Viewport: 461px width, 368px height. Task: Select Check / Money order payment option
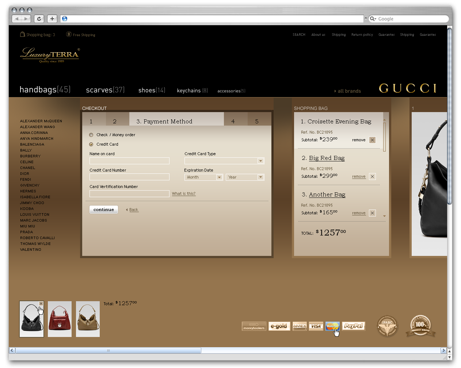coord(91,135)
